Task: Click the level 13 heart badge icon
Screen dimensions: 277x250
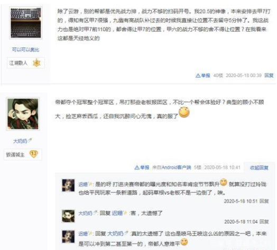Action: 33,154
